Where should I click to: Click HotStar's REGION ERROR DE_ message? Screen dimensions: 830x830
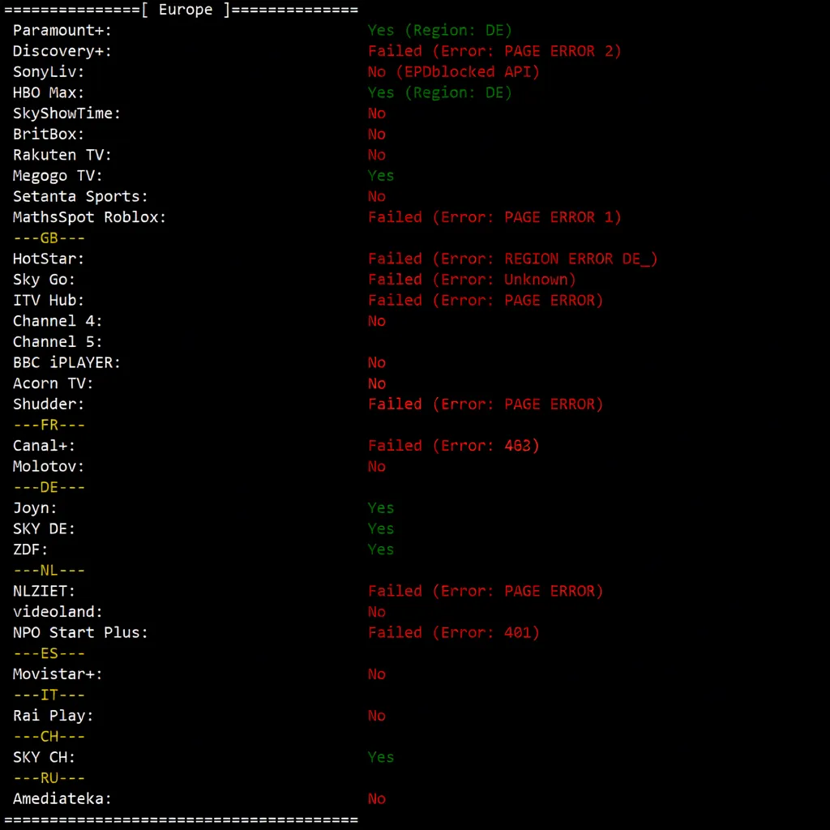[512, 259]
